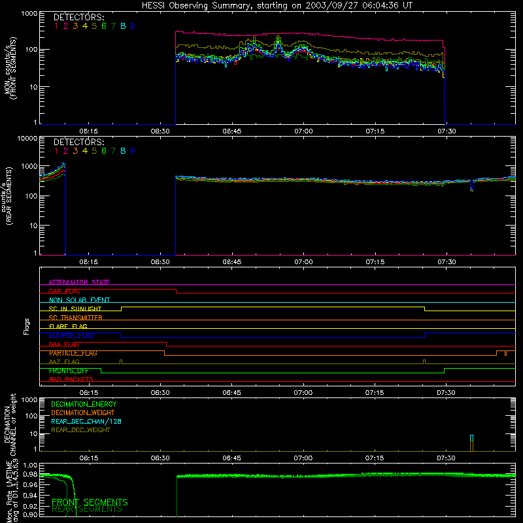The height and width of the screenshot is (523, 523).
Task: Select detector 8 in the front segments legend
Action: 123,26
